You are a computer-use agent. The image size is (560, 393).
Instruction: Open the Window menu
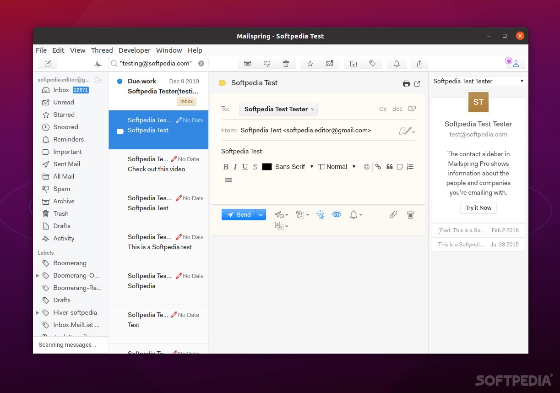click(x=169, y=50)
